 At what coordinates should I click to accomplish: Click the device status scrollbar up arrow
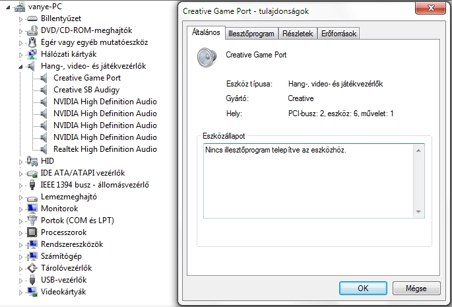[418, 151]
